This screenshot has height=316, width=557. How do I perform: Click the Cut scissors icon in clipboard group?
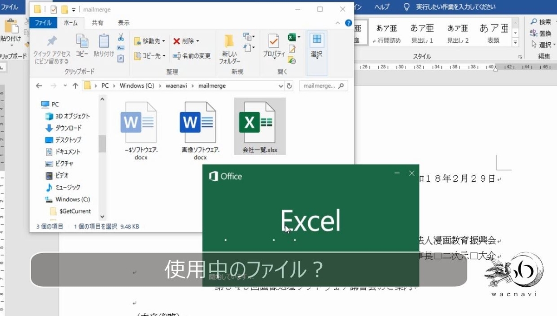(121, 35)
